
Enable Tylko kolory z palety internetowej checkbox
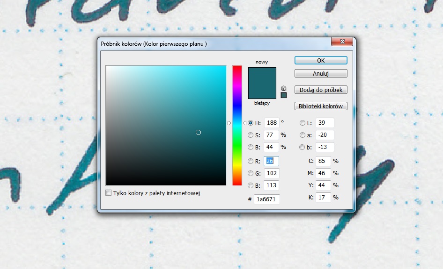click(109, 193)
